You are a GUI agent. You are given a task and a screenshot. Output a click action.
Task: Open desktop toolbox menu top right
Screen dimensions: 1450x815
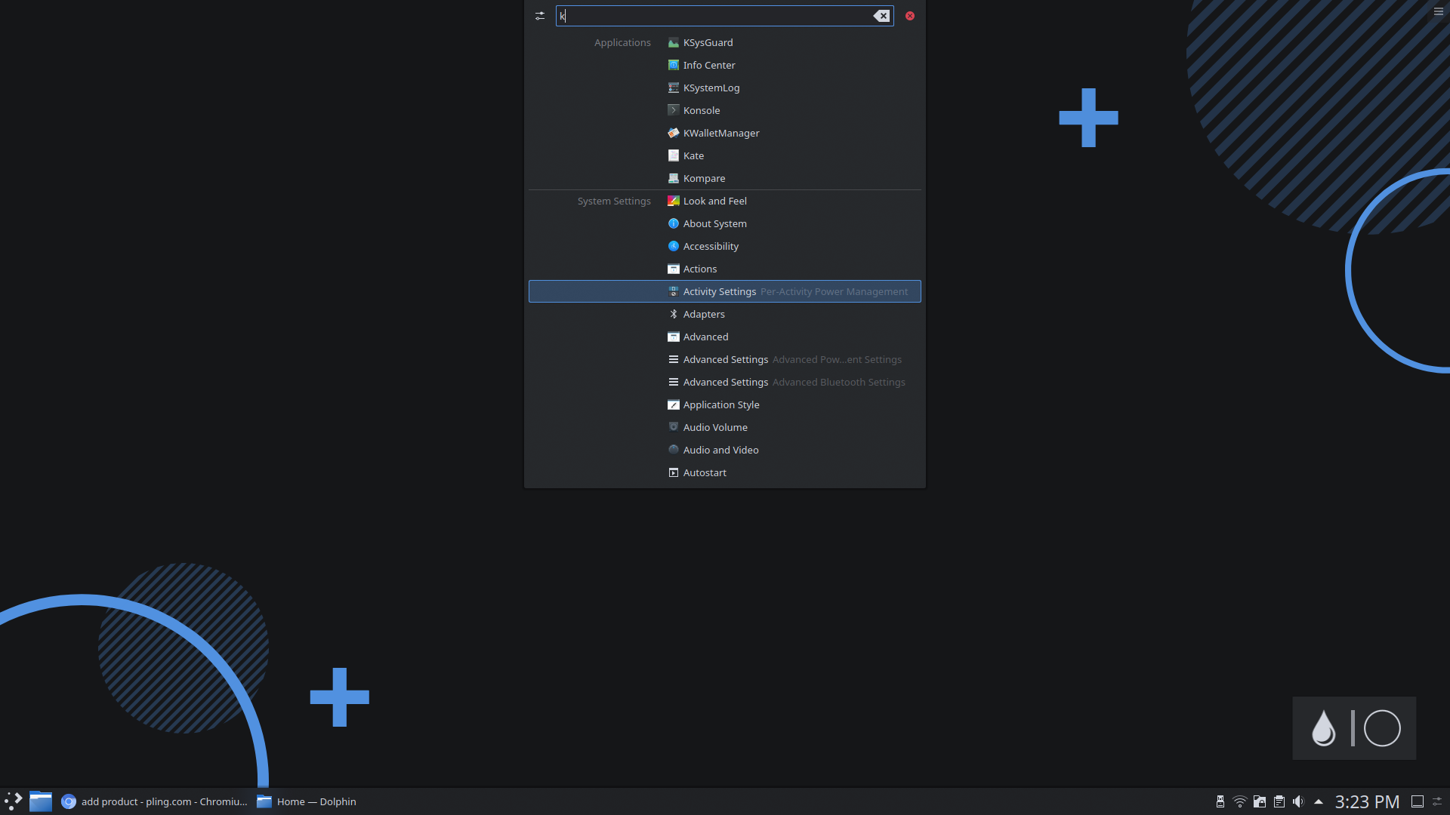[1439, 11]
